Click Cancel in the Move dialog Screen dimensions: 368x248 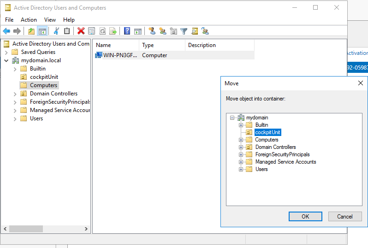[345, 216]
